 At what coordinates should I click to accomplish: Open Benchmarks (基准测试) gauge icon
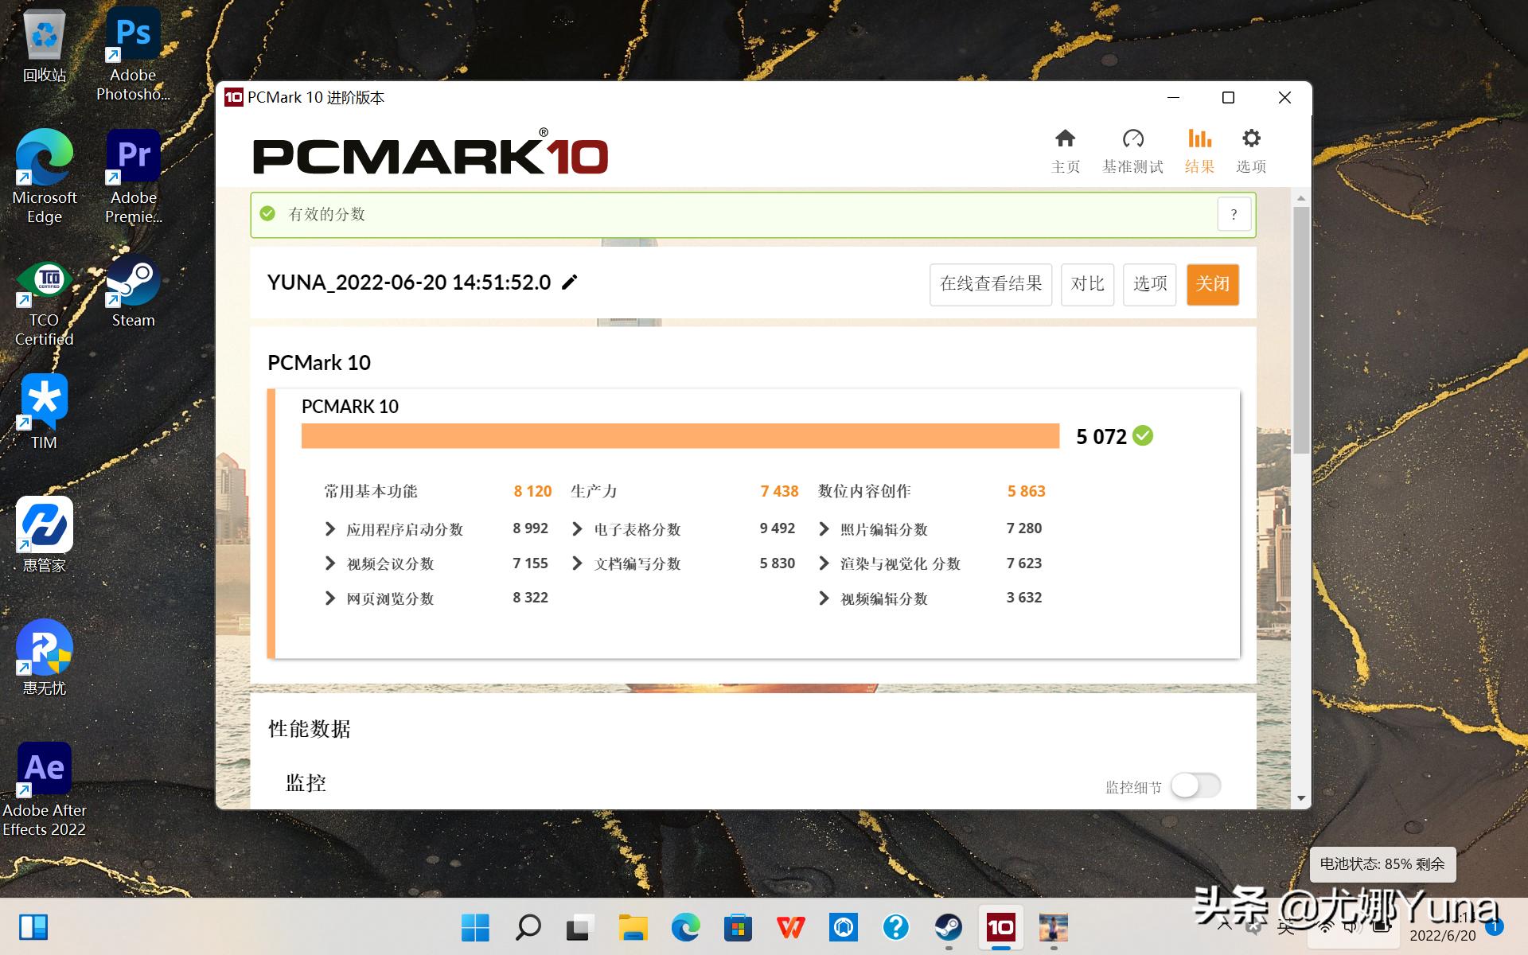click(x=1132, y=139)
